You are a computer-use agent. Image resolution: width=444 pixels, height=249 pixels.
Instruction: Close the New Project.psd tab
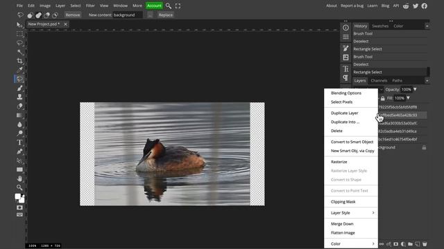coord(65,24)
